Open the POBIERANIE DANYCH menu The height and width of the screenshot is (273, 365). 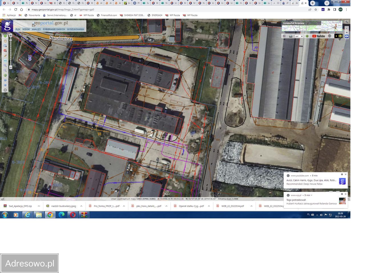(x=54, y=29)
